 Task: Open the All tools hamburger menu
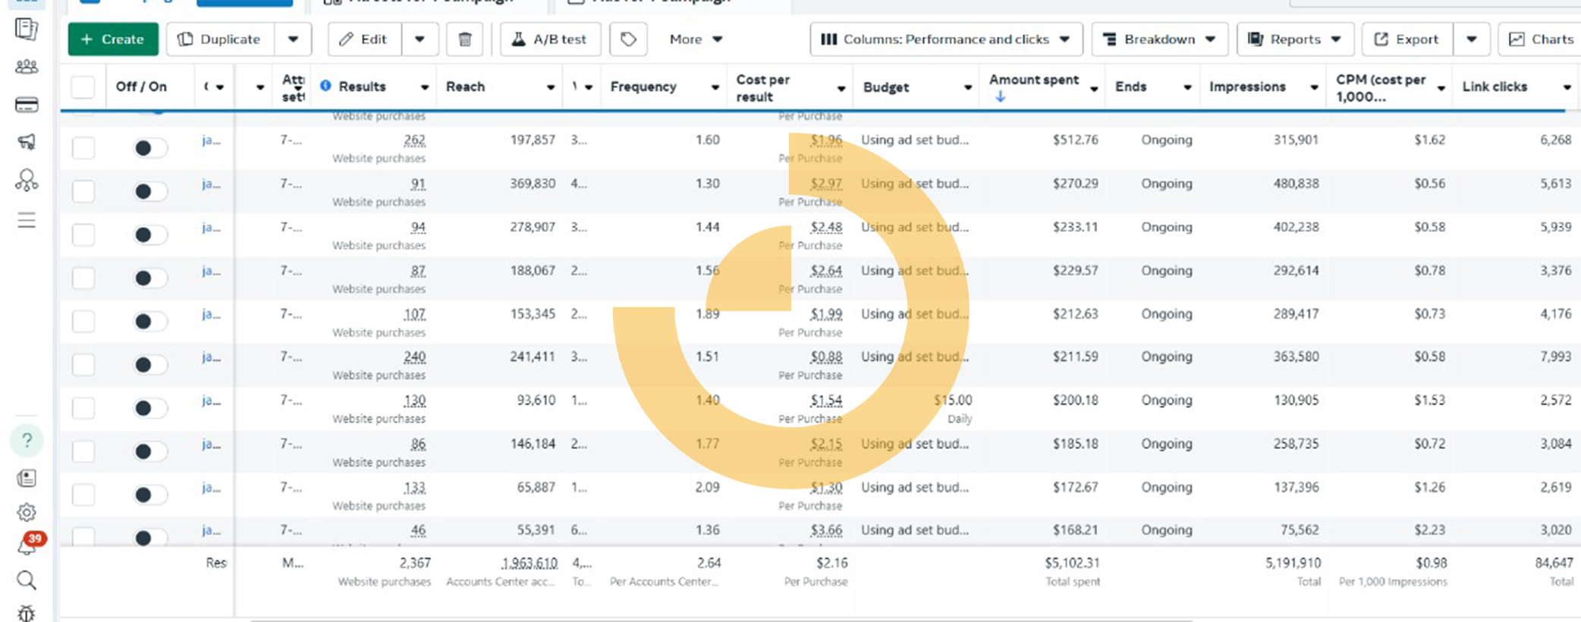pos(27,221)
